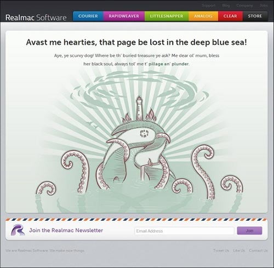
Task: Click the 'Avast me hearties' heading
Action: click(x=136, y=42)
